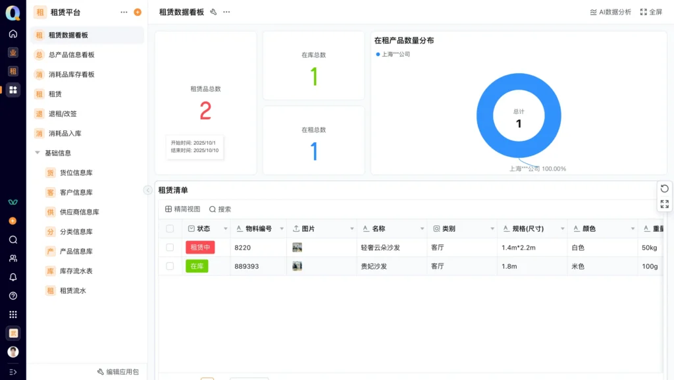Open the search icon in left rail
674x380 pixels.
13,240
